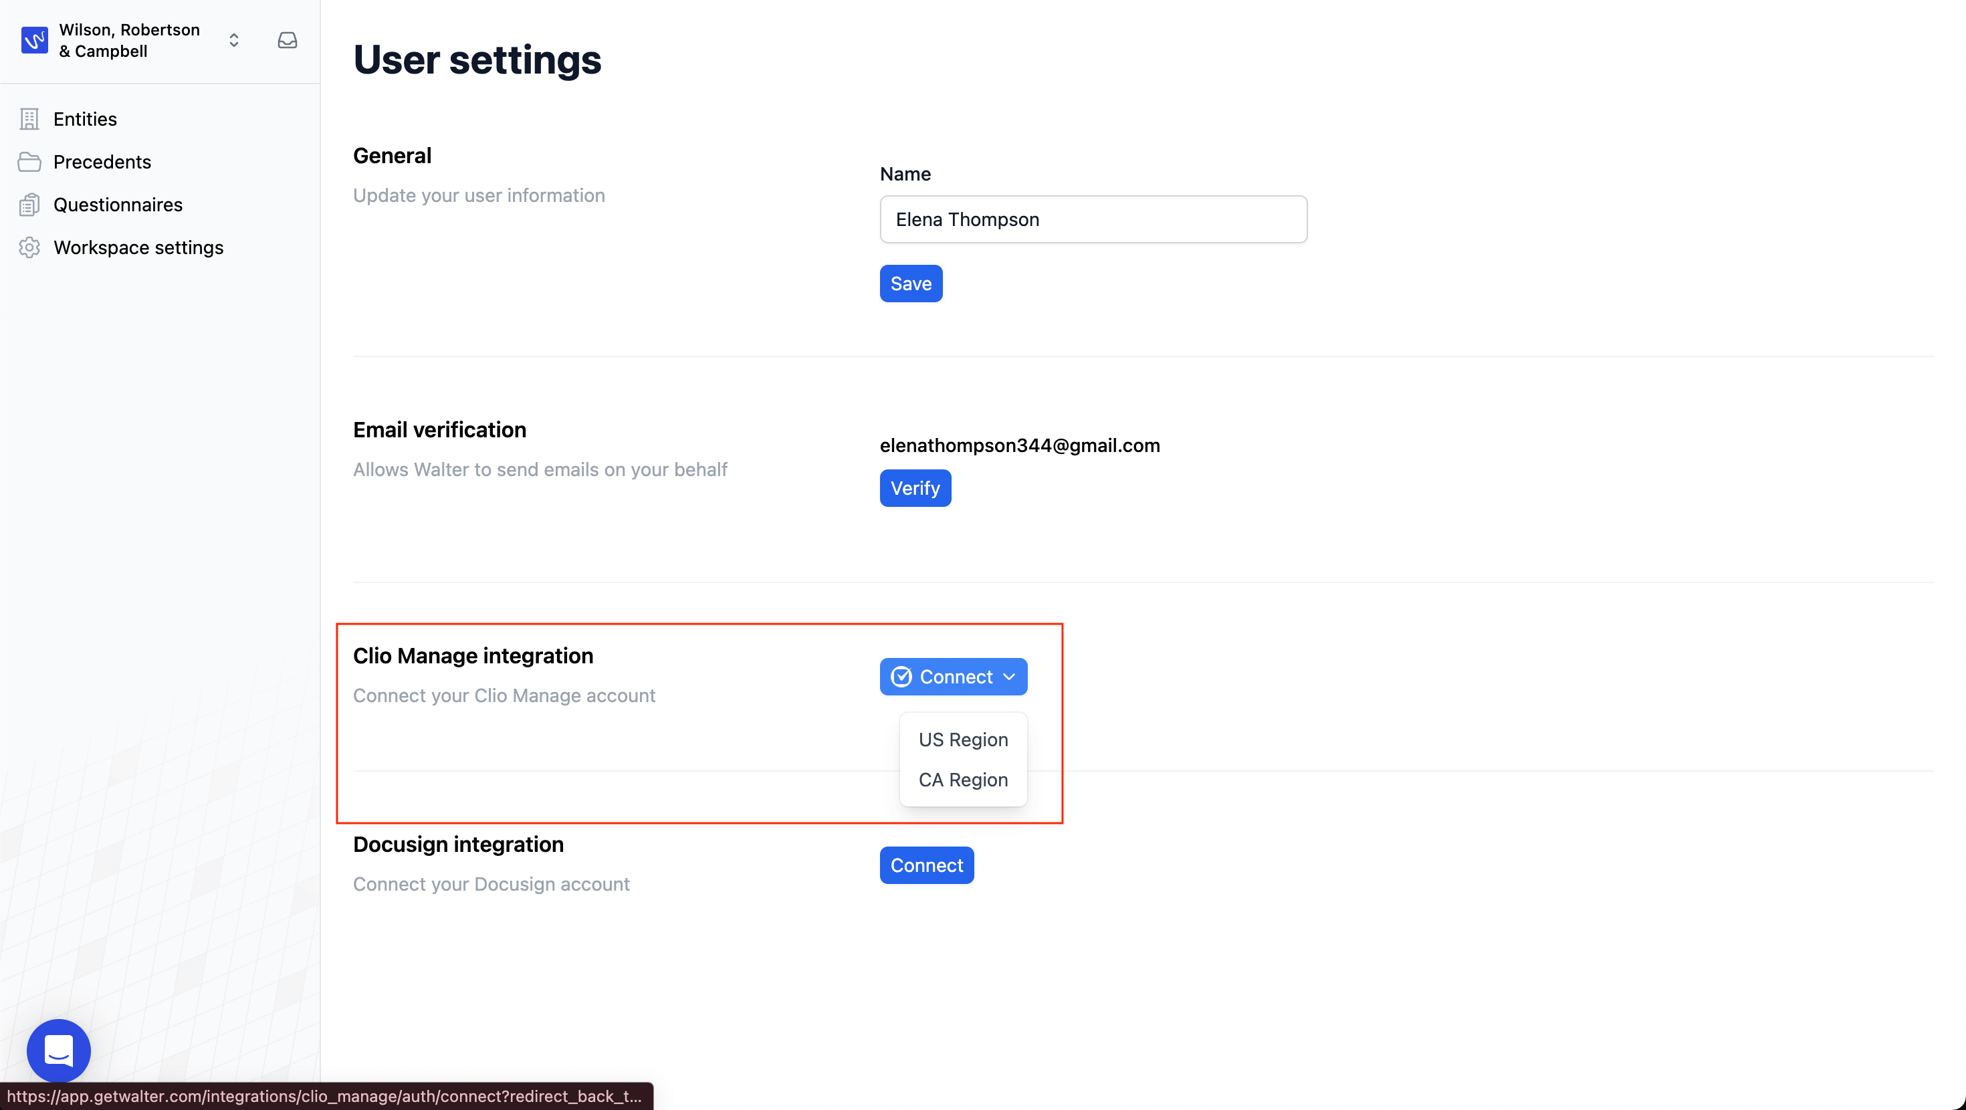Expand the workspace switcher chevrons

[x=234, y=39]
